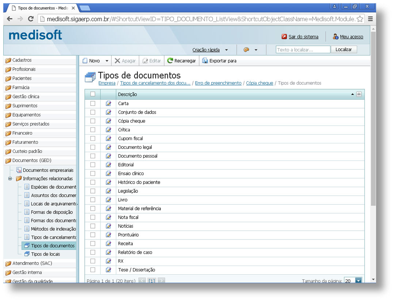Select all rows via header checkbox
Viewport: 394px width, 301px height.
(x=93, y=94)
